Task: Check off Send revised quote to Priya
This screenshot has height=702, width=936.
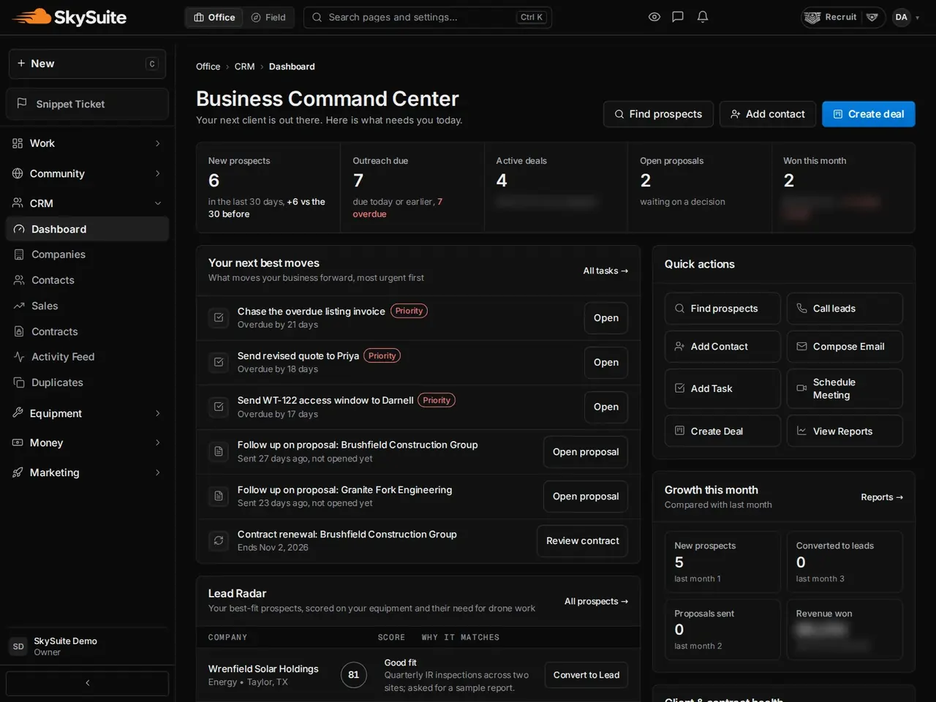Action: 219,362
